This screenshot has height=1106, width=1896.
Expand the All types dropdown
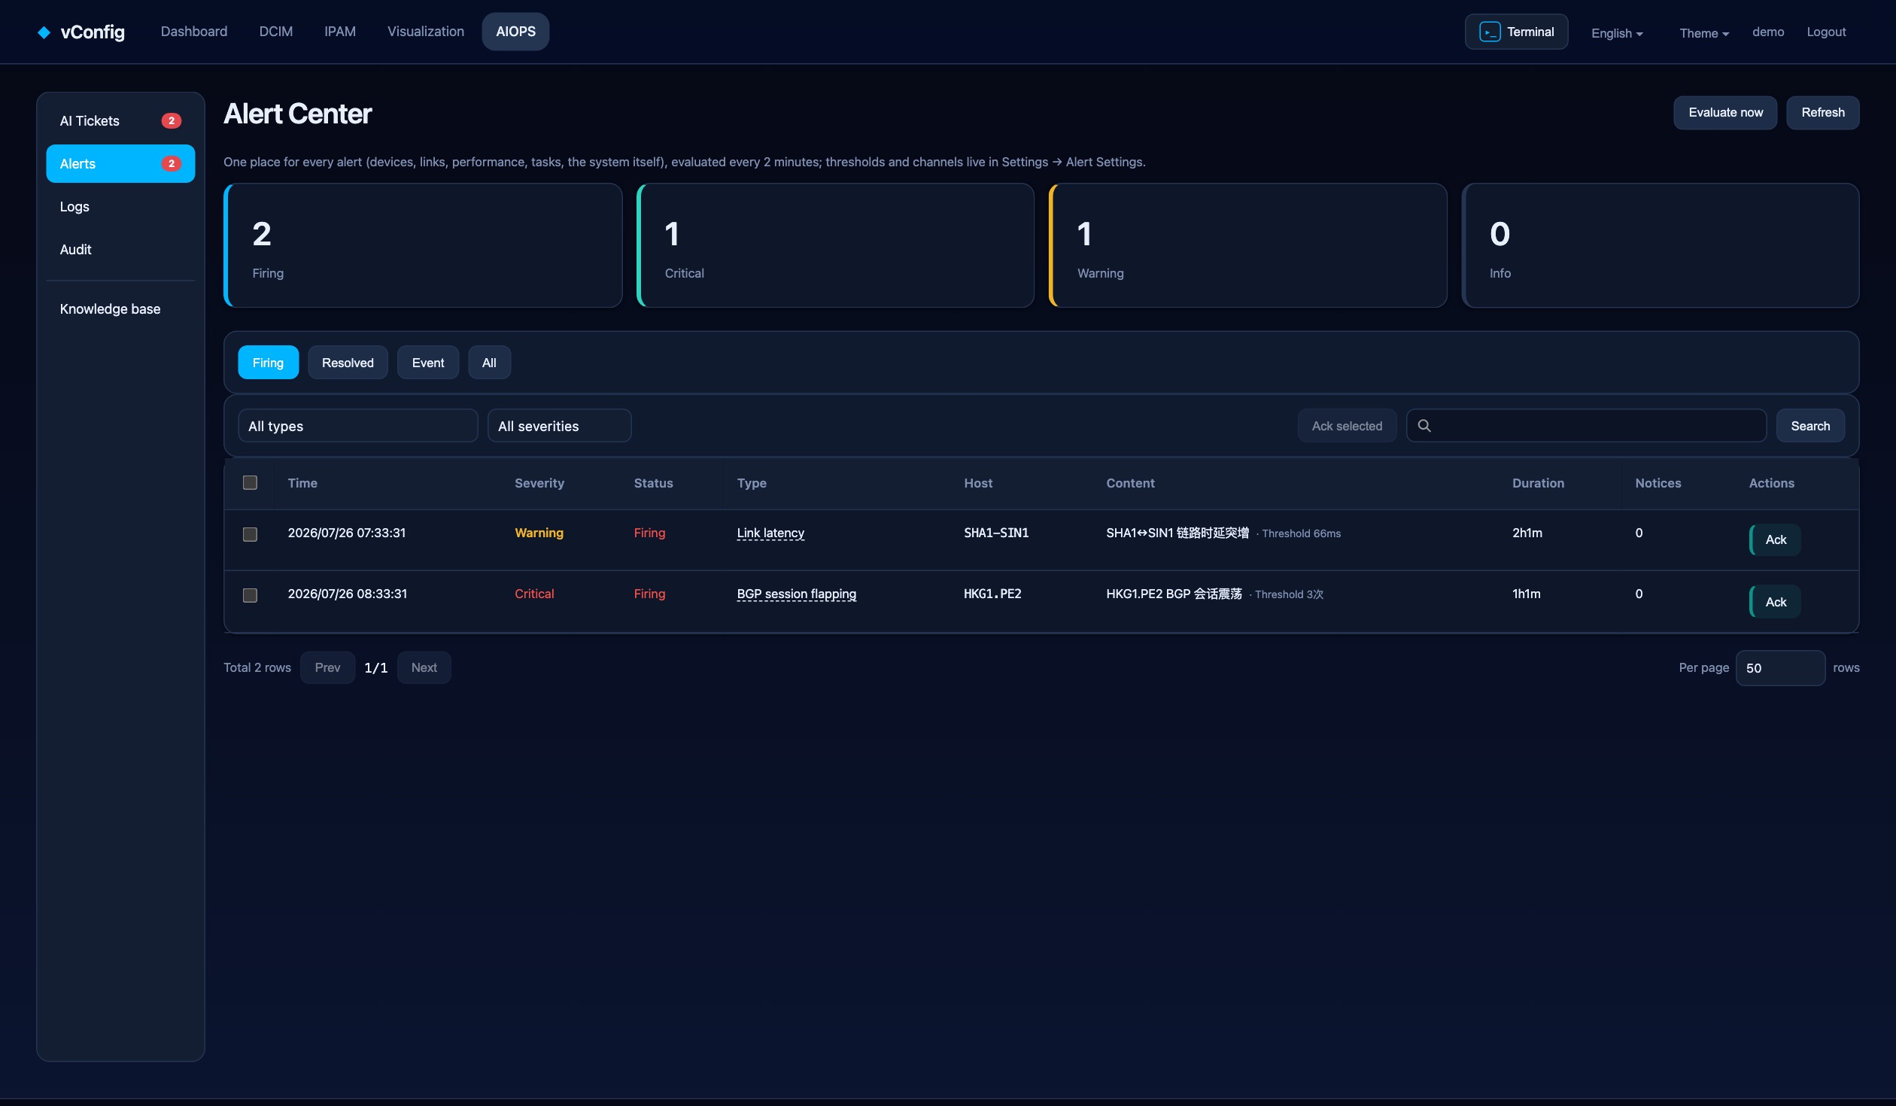pos(358,426)
